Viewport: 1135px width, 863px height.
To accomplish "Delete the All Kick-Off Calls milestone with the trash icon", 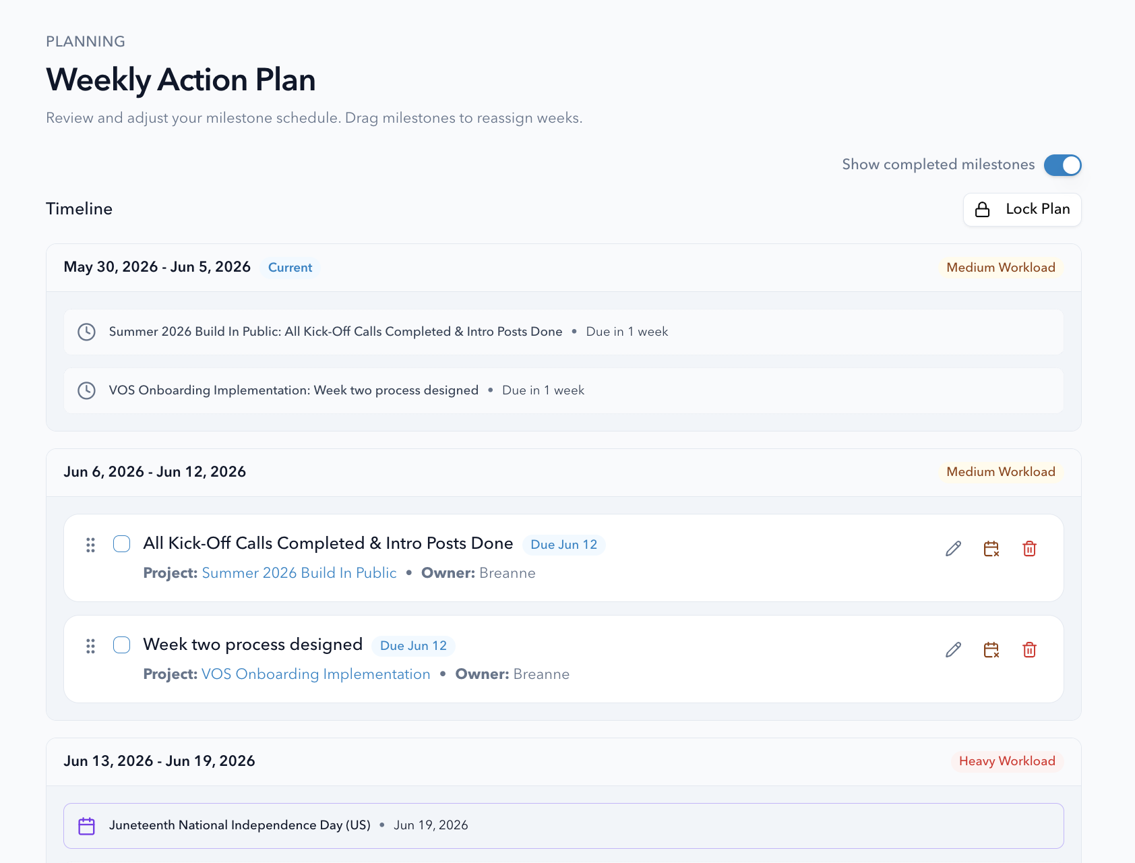I will tap(1029, 549).
